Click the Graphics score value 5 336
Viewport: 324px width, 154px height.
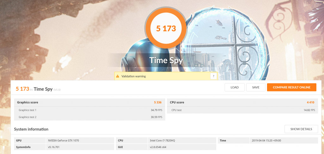[x=158, y=102]
